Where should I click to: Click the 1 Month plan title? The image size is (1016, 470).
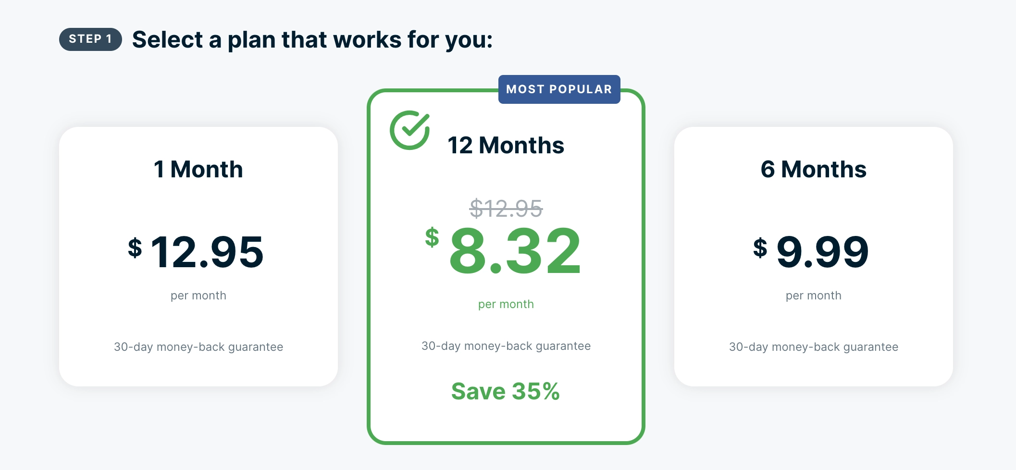pos(198,169)
